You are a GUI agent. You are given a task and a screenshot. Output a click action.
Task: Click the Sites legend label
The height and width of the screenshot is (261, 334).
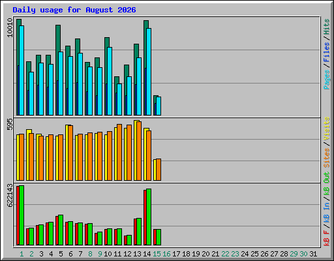click(x=327, y=158)
